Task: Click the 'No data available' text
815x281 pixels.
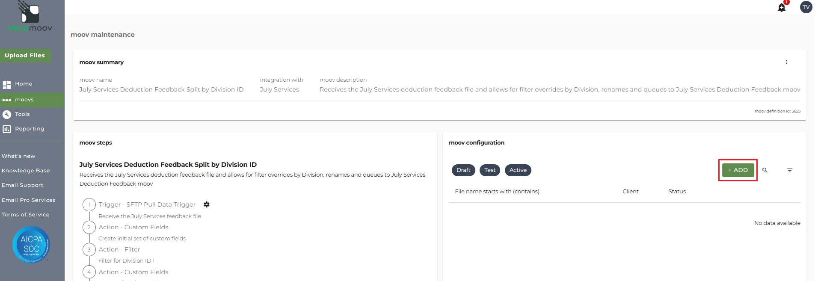Action: pyautogui.click(x=777, y=223)
